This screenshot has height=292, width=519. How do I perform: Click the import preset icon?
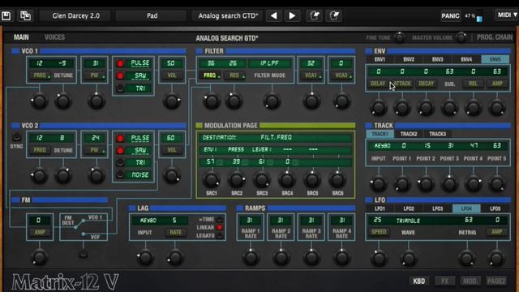pos(314,15)
